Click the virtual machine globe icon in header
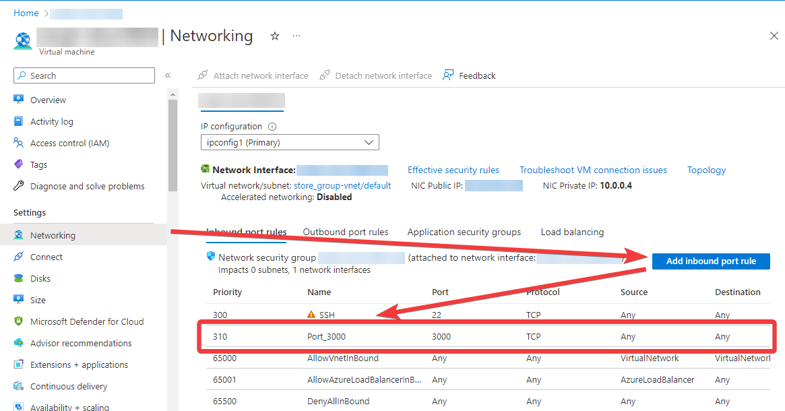 (23, 40)
